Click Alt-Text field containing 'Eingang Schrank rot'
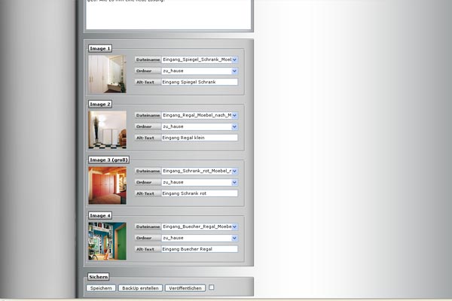 199,193
